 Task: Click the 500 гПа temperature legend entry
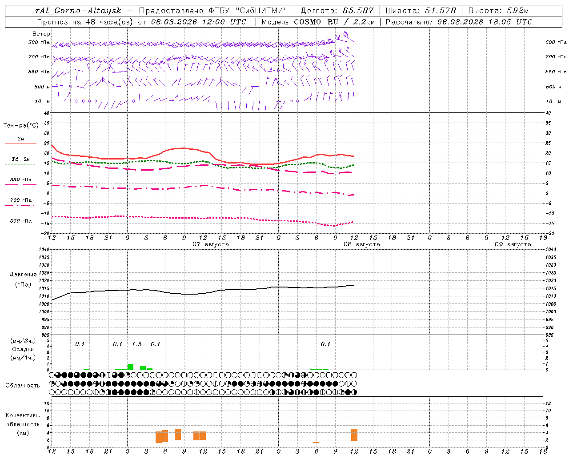click(20, 223)
